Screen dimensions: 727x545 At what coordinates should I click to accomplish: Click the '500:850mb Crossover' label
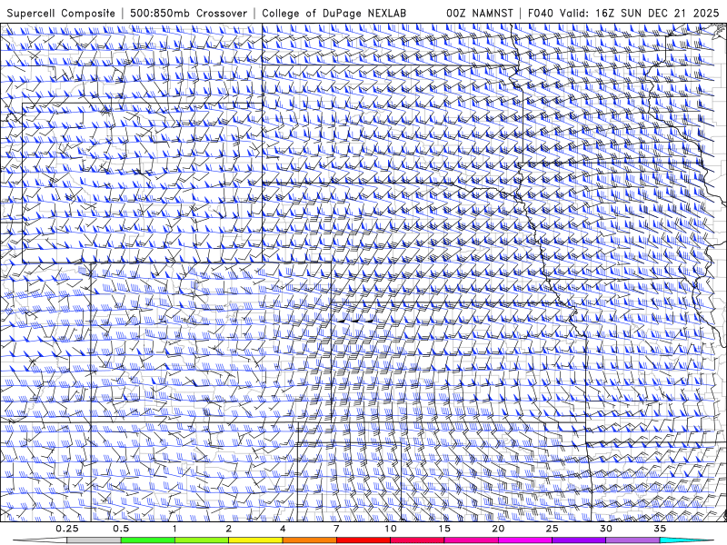pyautogui.click(x=188, y=13)
